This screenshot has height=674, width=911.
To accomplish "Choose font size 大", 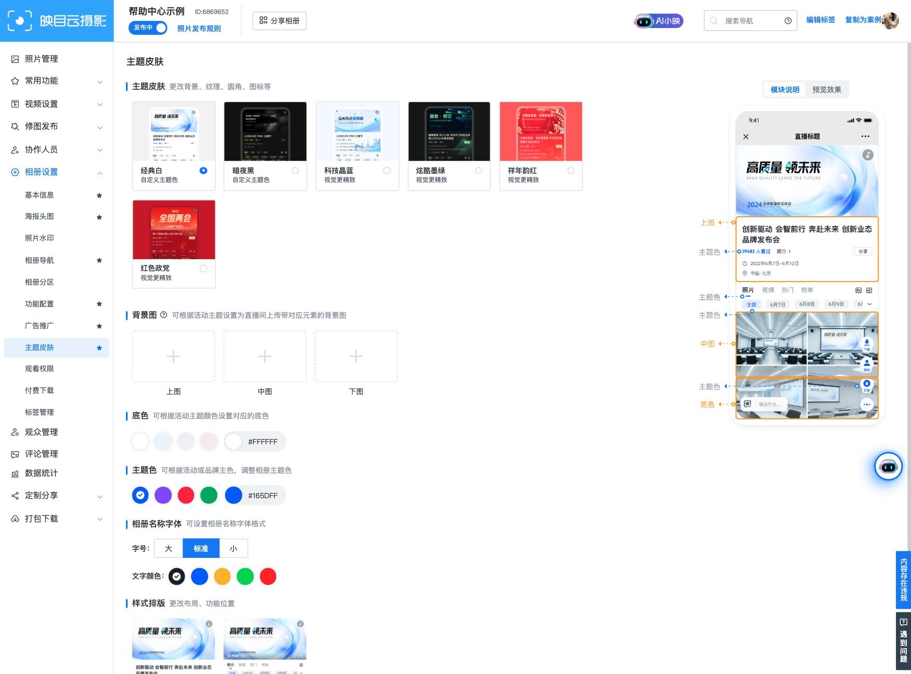I will (169, 549).
